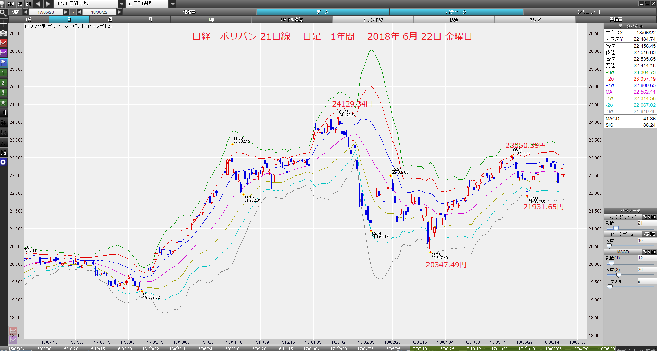Open settings with the blue gear icon
Screen dimensions: 657x351
tap(3, 162)
